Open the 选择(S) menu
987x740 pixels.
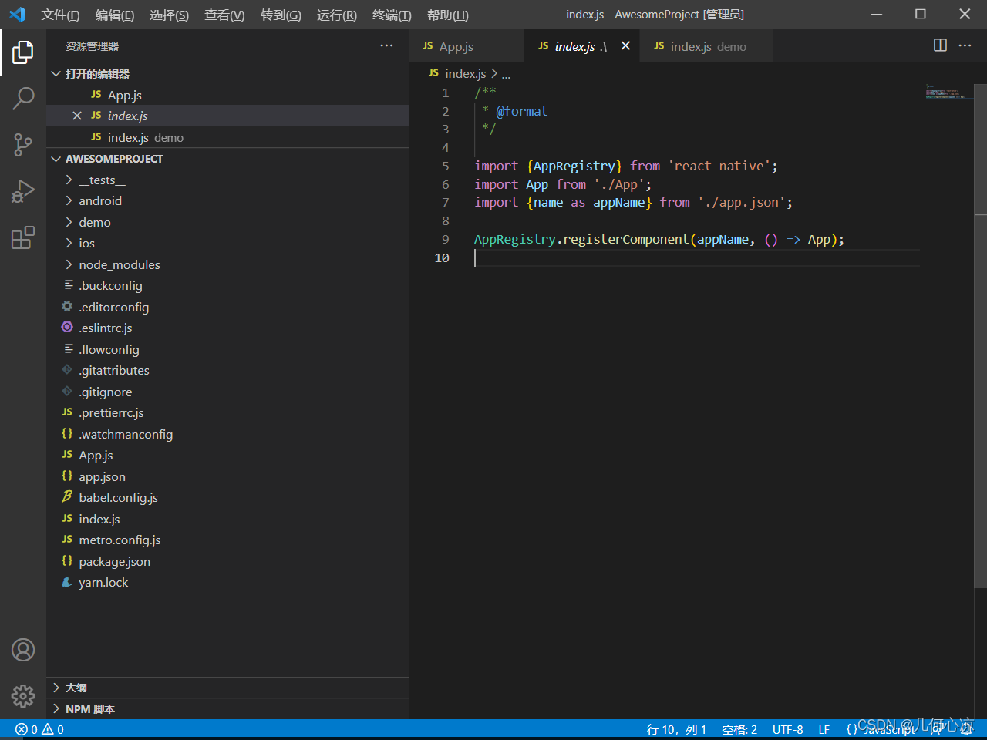point(170,15)
